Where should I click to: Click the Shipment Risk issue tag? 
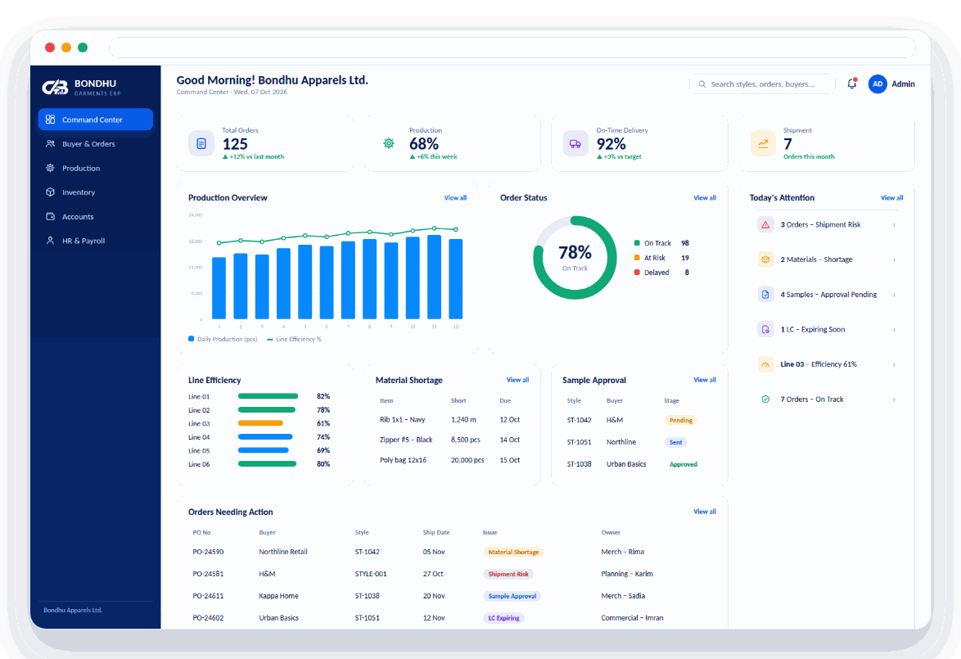(508, 575)
